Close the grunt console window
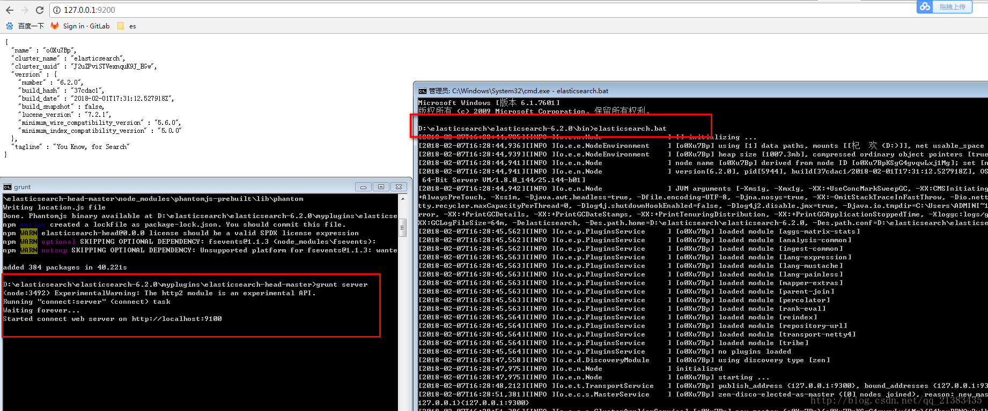The width and height of the screenshot is (988, 411). tap(399, 187)
